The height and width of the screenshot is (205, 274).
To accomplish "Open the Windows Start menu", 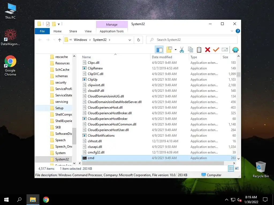I will [x=6, y=200].
